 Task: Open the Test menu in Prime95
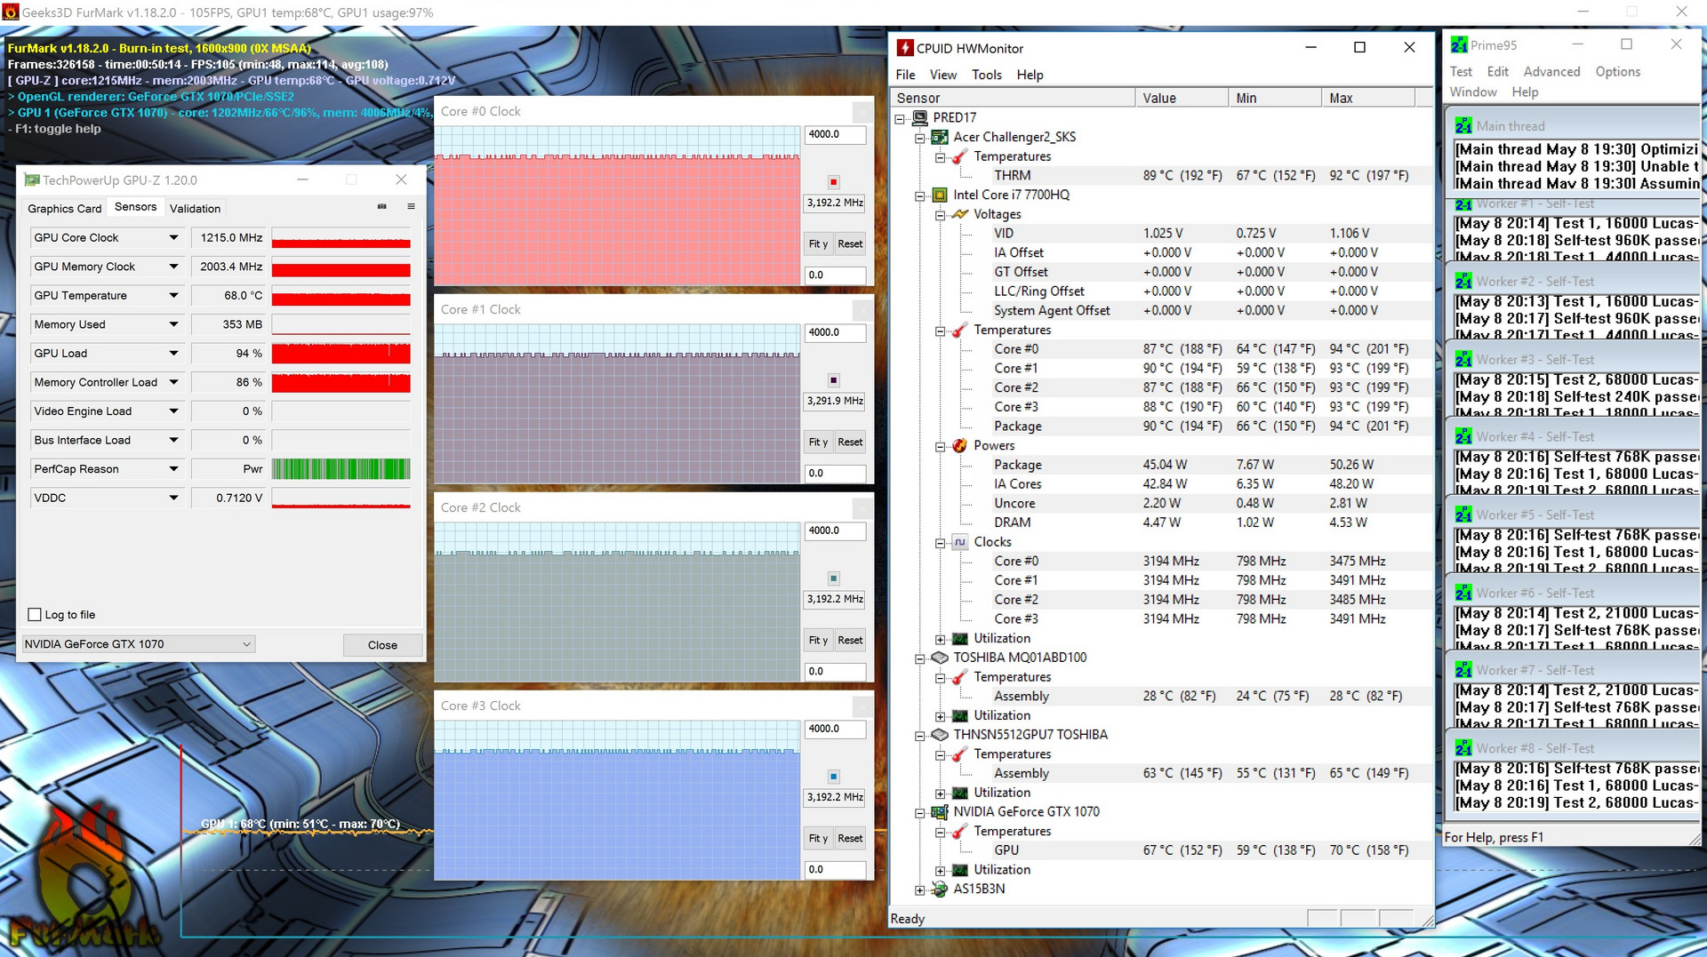(x=1461, y=71)
